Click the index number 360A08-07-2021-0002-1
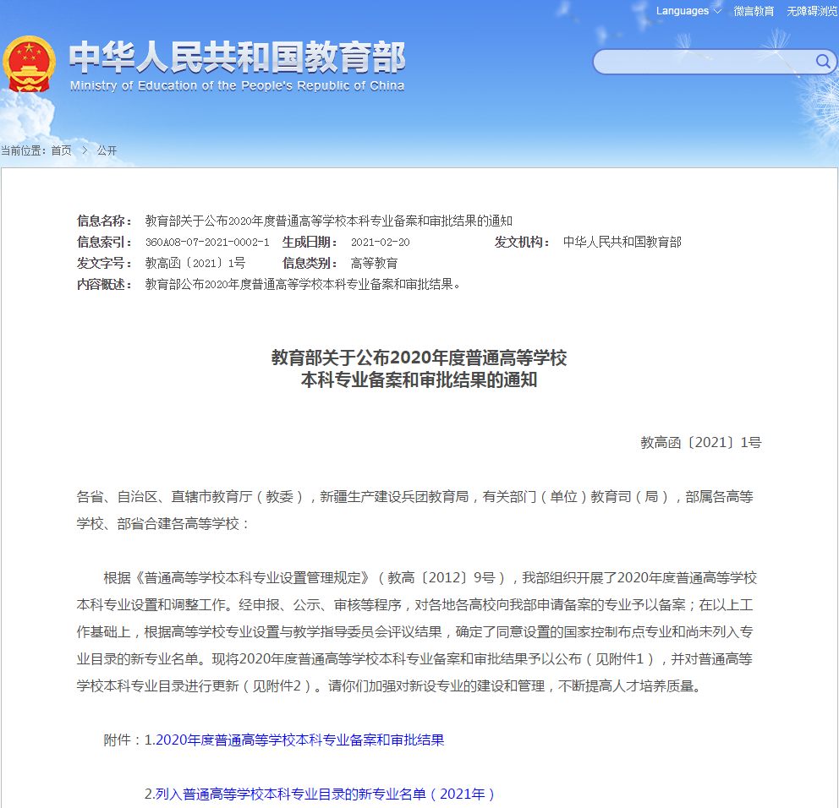Image resolution: width=839 pixels, height=808 pixels. tap(207, 243)
